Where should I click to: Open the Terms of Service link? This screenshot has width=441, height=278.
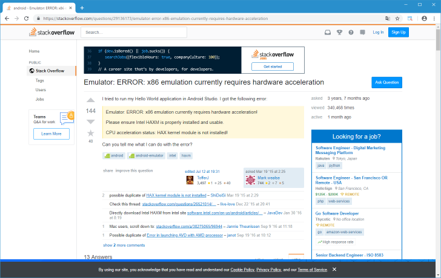click(x=312, y=270)
